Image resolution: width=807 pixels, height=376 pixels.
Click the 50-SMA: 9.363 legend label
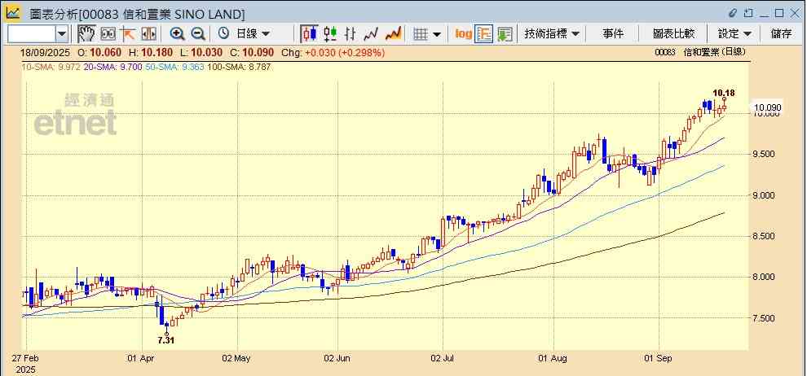175,67
